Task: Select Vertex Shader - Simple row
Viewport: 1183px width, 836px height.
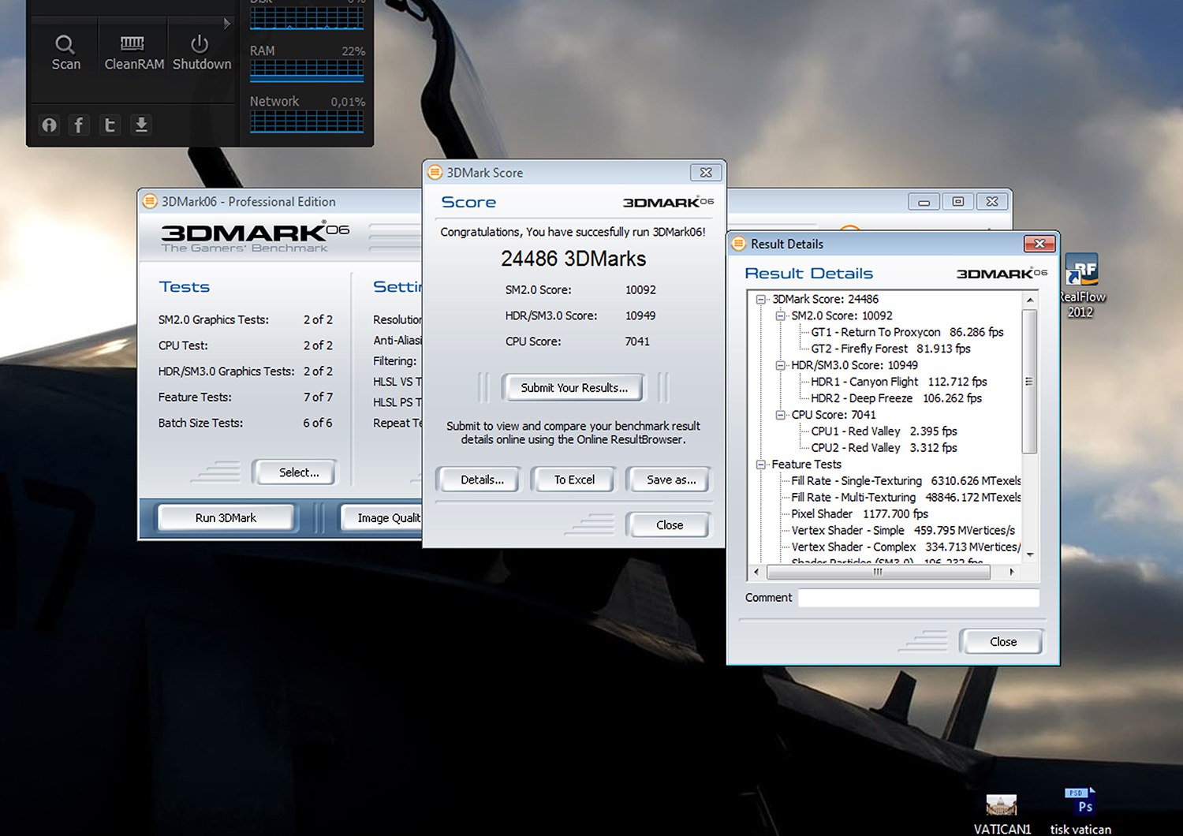Action: coord(903,531)
